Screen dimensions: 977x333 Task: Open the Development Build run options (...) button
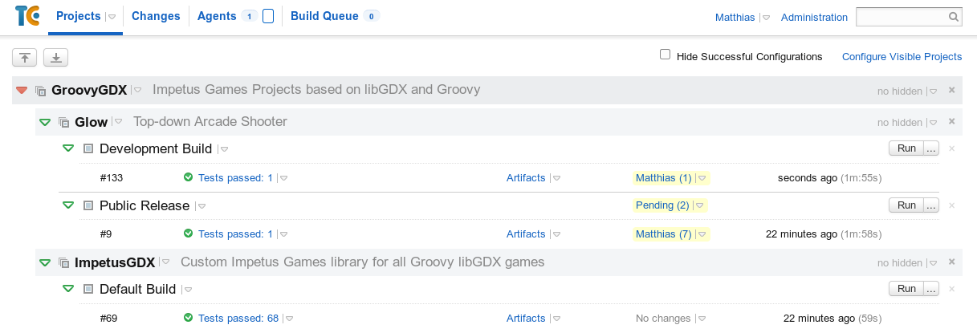click(931, 148)
